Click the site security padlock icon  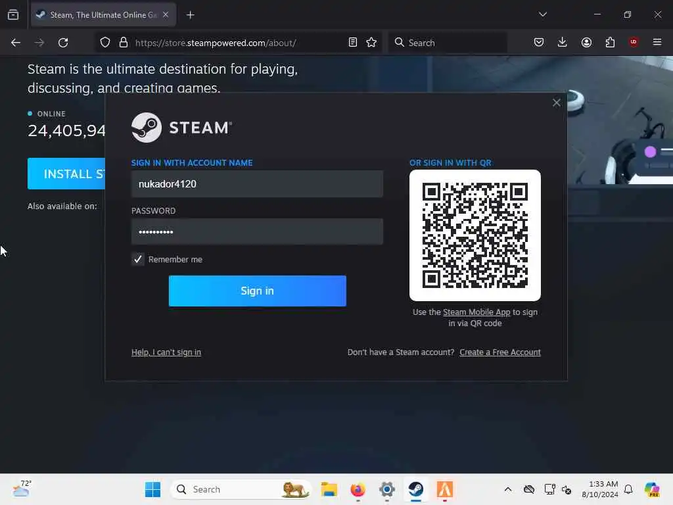tap(124, 43)
